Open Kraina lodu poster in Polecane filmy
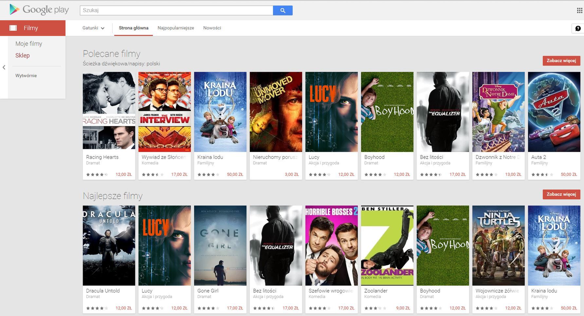 [220, 112]
